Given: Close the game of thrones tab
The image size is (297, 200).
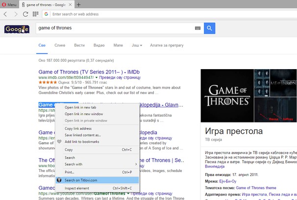Looking at the screenshot, I should 70,5.
